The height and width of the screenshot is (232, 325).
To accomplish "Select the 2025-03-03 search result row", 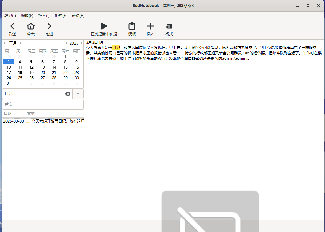I will [x=43, y=121].
